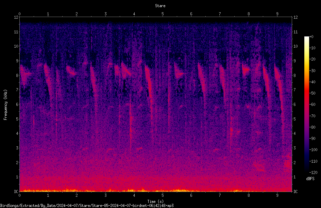Click the 5 second tick on the bottom axis
Image resolution: width=321 pixels, height=208 pixels.
(163, 195)
